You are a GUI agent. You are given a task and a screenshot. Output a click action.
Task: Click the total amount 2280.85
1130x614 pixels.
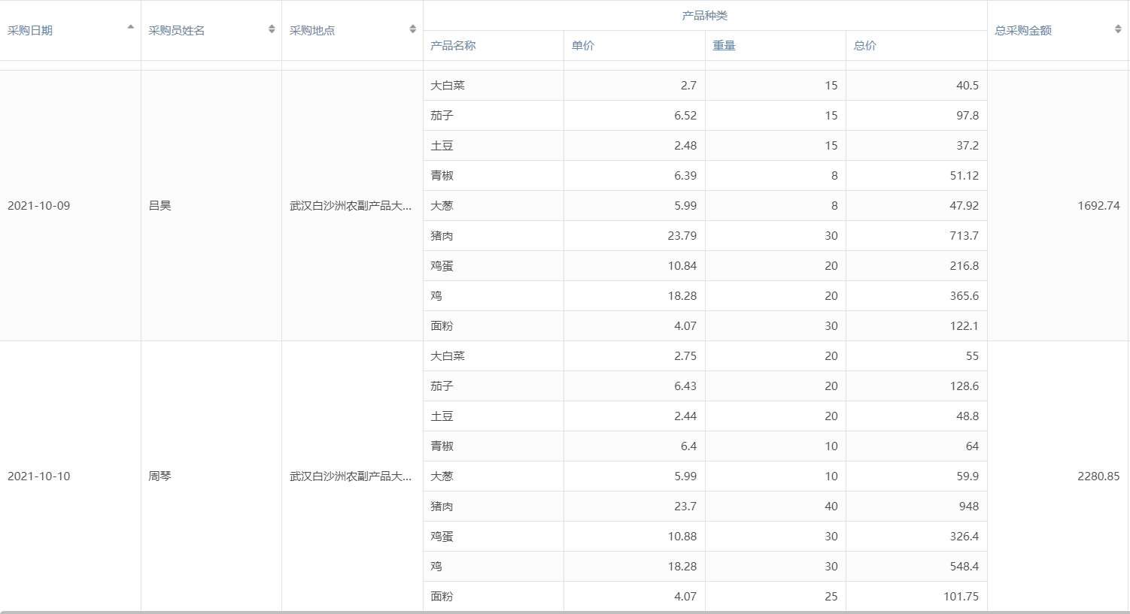click(x=1098, y=476)
